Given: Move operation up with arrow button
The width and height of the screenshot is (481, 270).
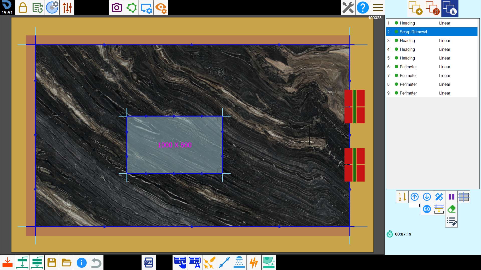Looking at the screenshot, I should [415, 197].
